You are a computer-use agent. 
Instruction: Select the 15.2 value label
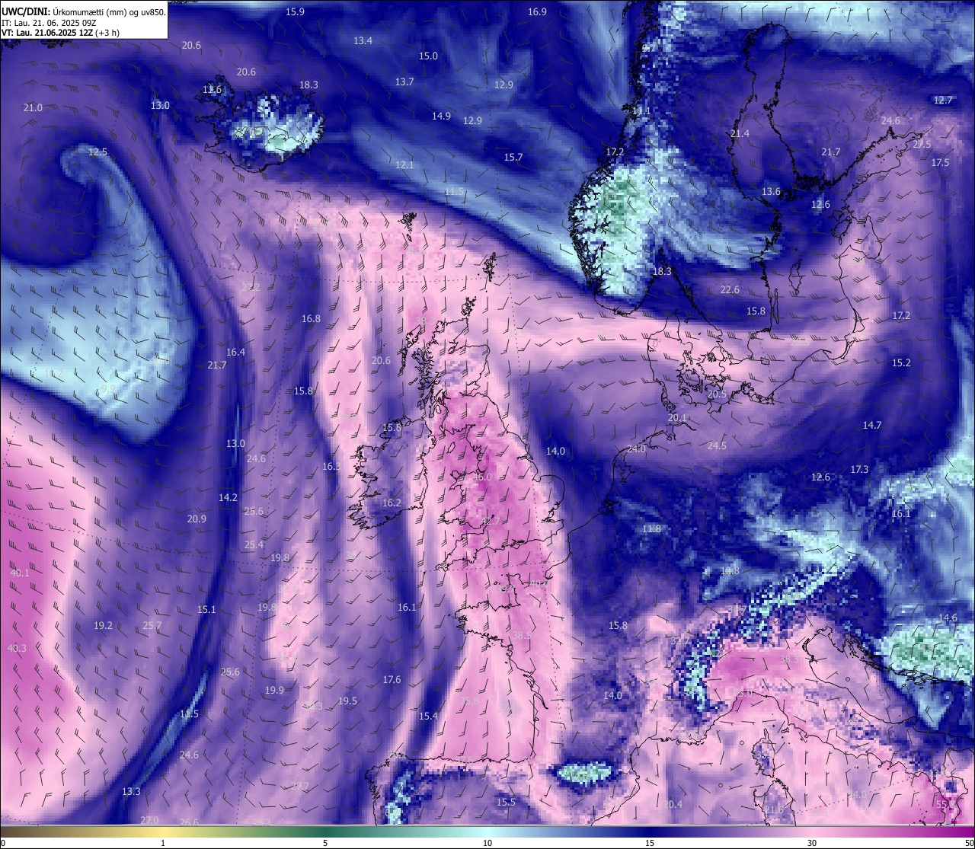point(901,363)
